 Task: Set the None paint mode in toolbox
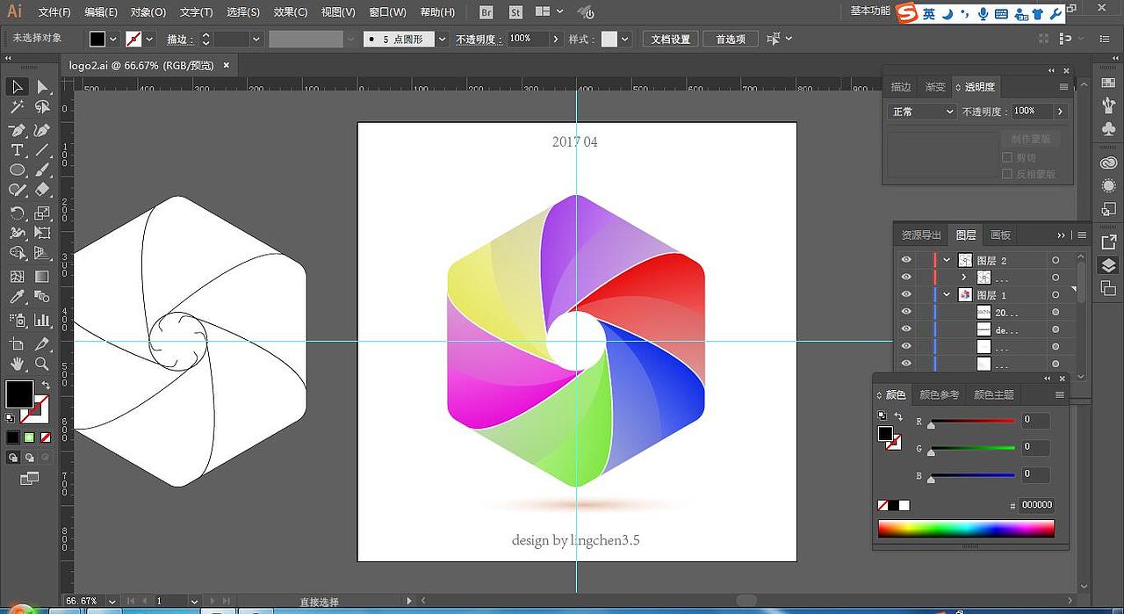(x=45, y=437)
